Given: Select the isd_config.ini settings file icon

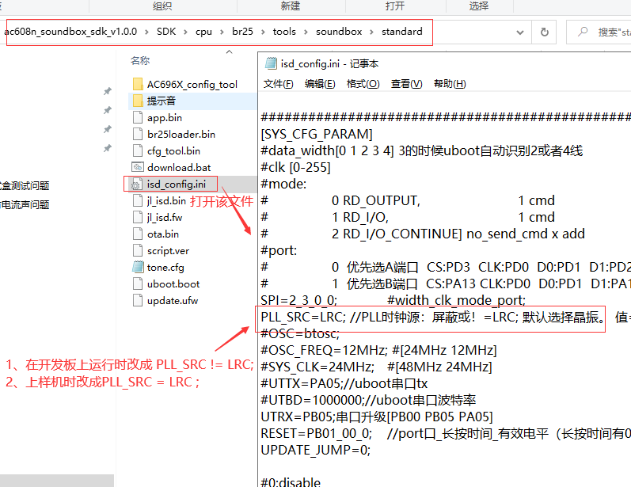Looking at the screenshot, I should pyautogui.click(x=136, y=184).
